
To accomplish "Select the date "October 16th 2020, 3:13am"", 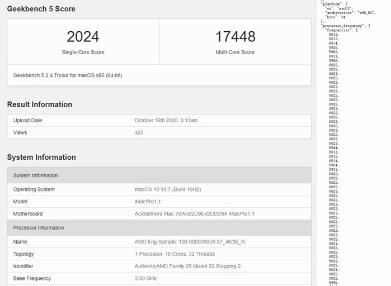I will 166,121.
